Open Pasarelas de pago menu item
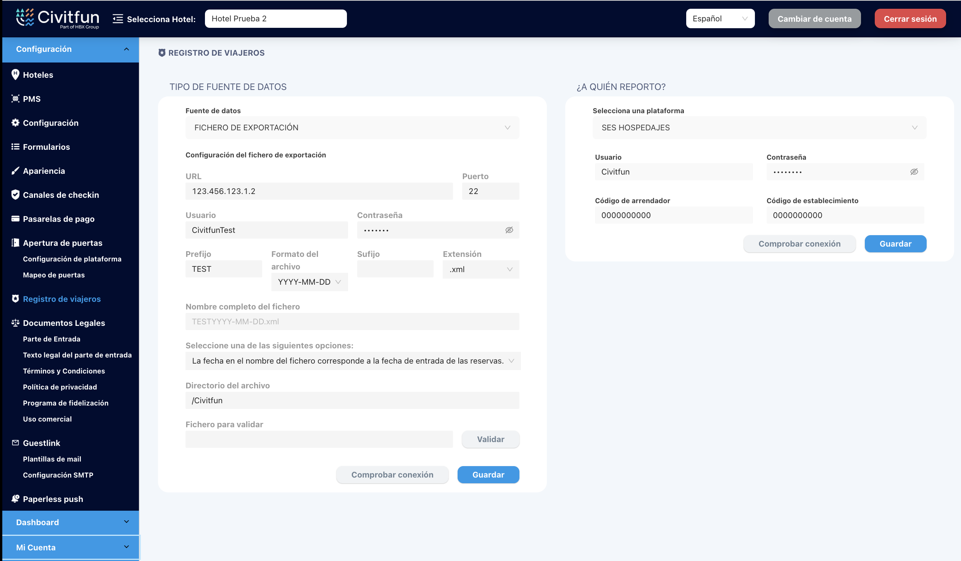 59,219
